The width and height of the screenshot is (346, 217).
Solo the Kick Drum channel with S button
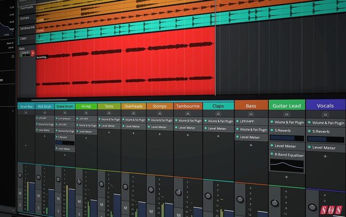click(x=39, y=208)
